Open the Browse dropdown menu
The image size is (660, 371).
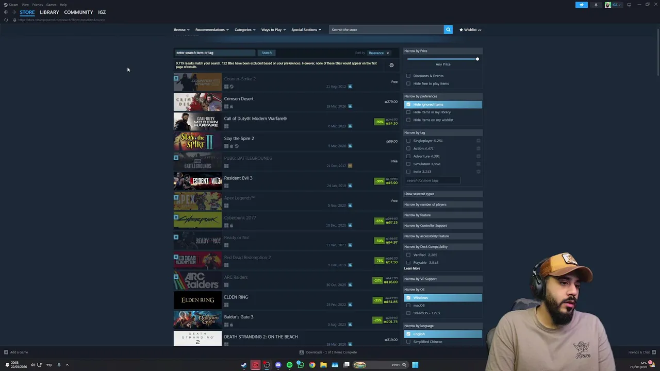tap(181, 29)
